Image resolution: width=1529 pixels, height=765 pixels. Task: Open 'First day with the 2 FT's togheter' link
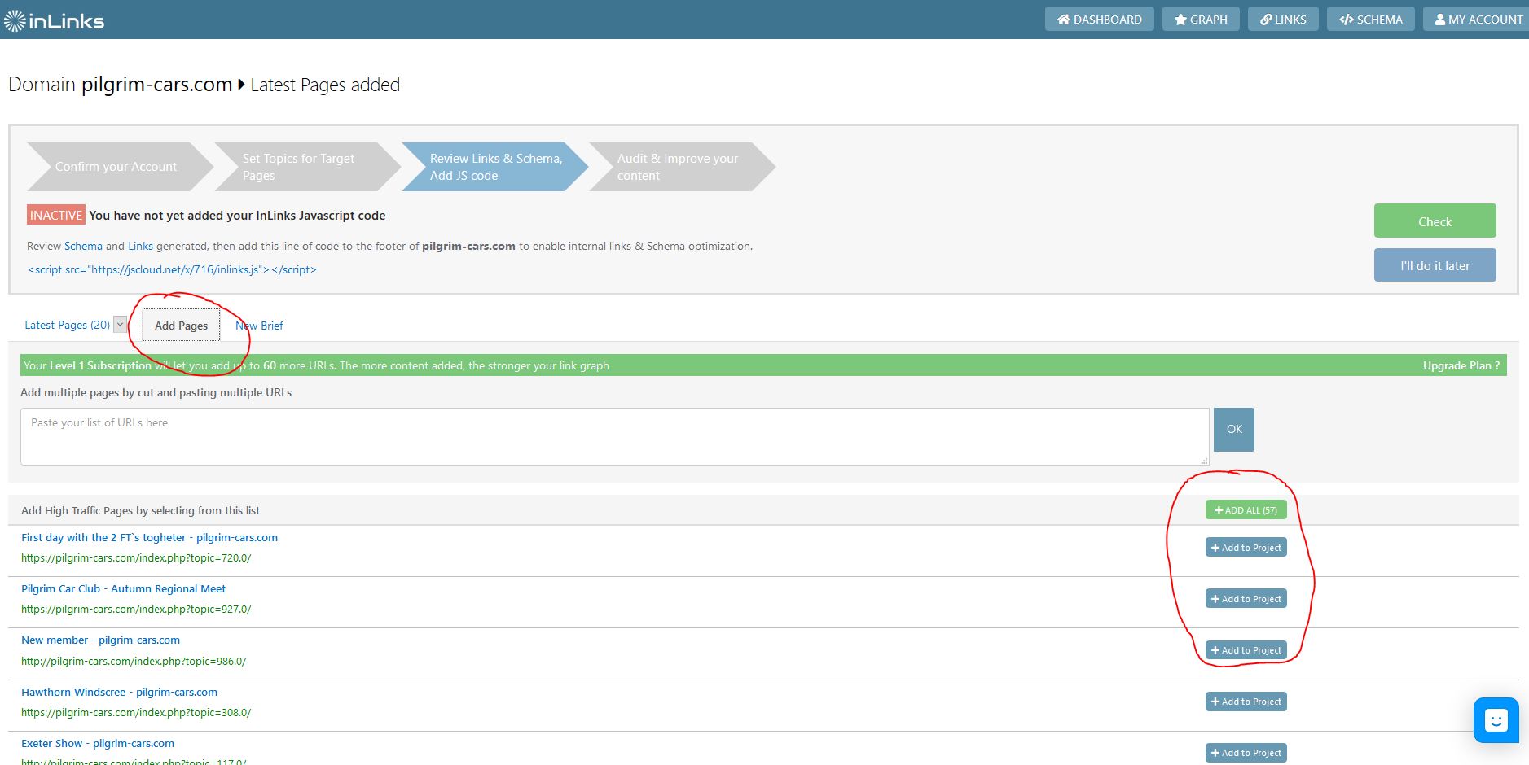tap(149, 537)
